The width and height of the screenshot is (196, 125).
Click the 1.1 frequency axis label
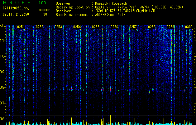2,41
